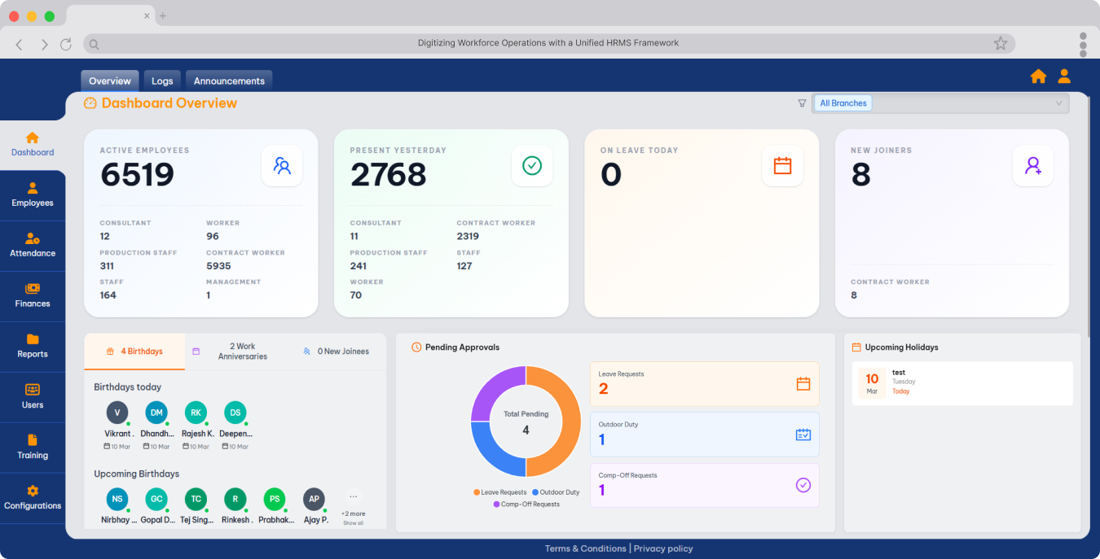The height and width of the screenshot is (559, 1100).
Task: Open the browser three-dot menu
Action: click(1083, 44)
